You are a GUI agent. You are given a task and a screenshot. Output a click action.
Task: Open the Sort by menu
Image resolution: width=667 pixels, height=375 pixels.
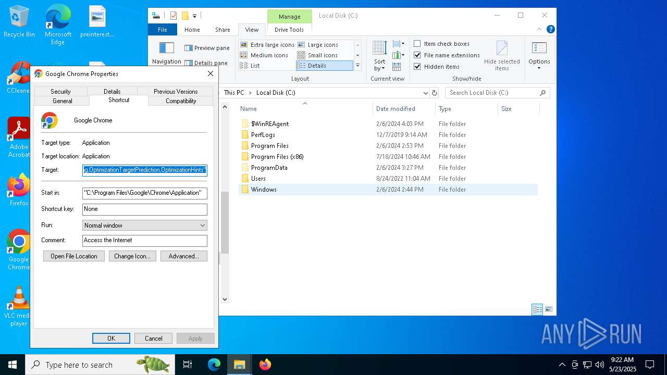pos(380,56)
